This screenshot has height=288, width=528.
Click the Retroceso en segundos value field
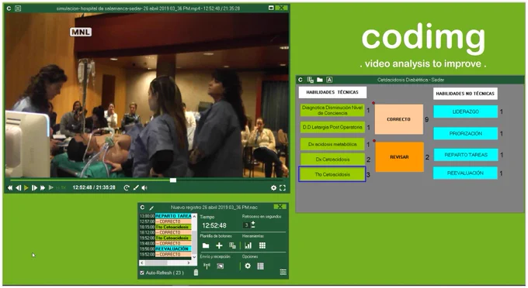246,225
